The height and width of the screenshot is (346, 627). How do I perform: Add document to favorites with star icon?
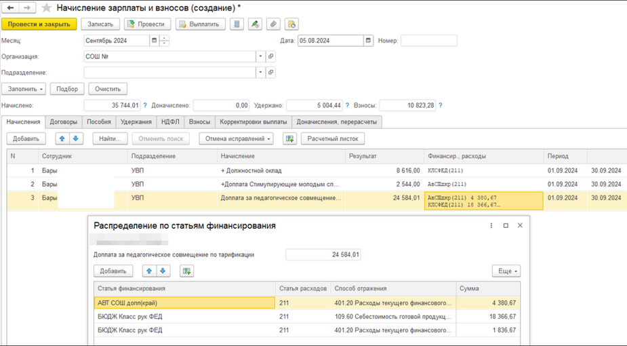pos(46,8)
